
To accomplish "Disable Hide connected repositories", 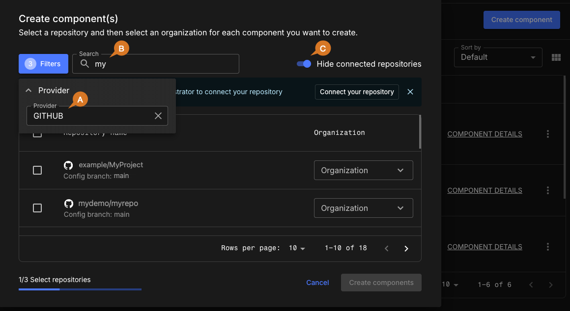I will pyautogui.click(x=304, y=64).
